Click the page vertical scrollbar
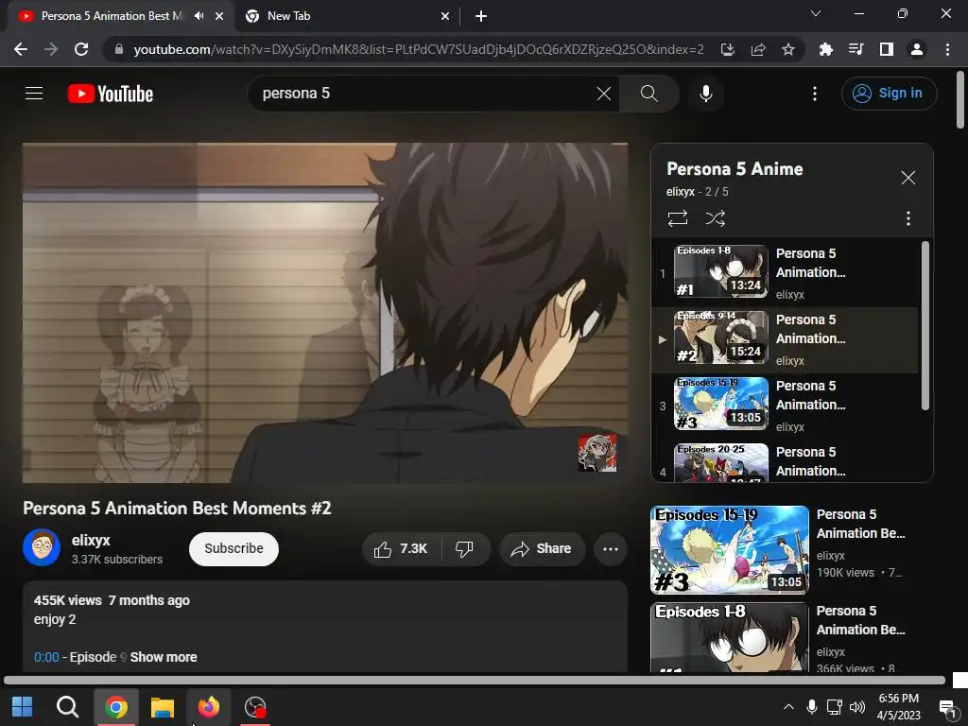Viewport: 968px width, 726px height. pos(960,98)
